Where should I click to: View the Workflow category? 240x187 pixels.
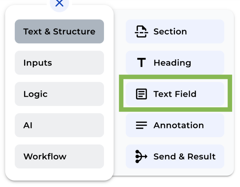coord(59,156)
